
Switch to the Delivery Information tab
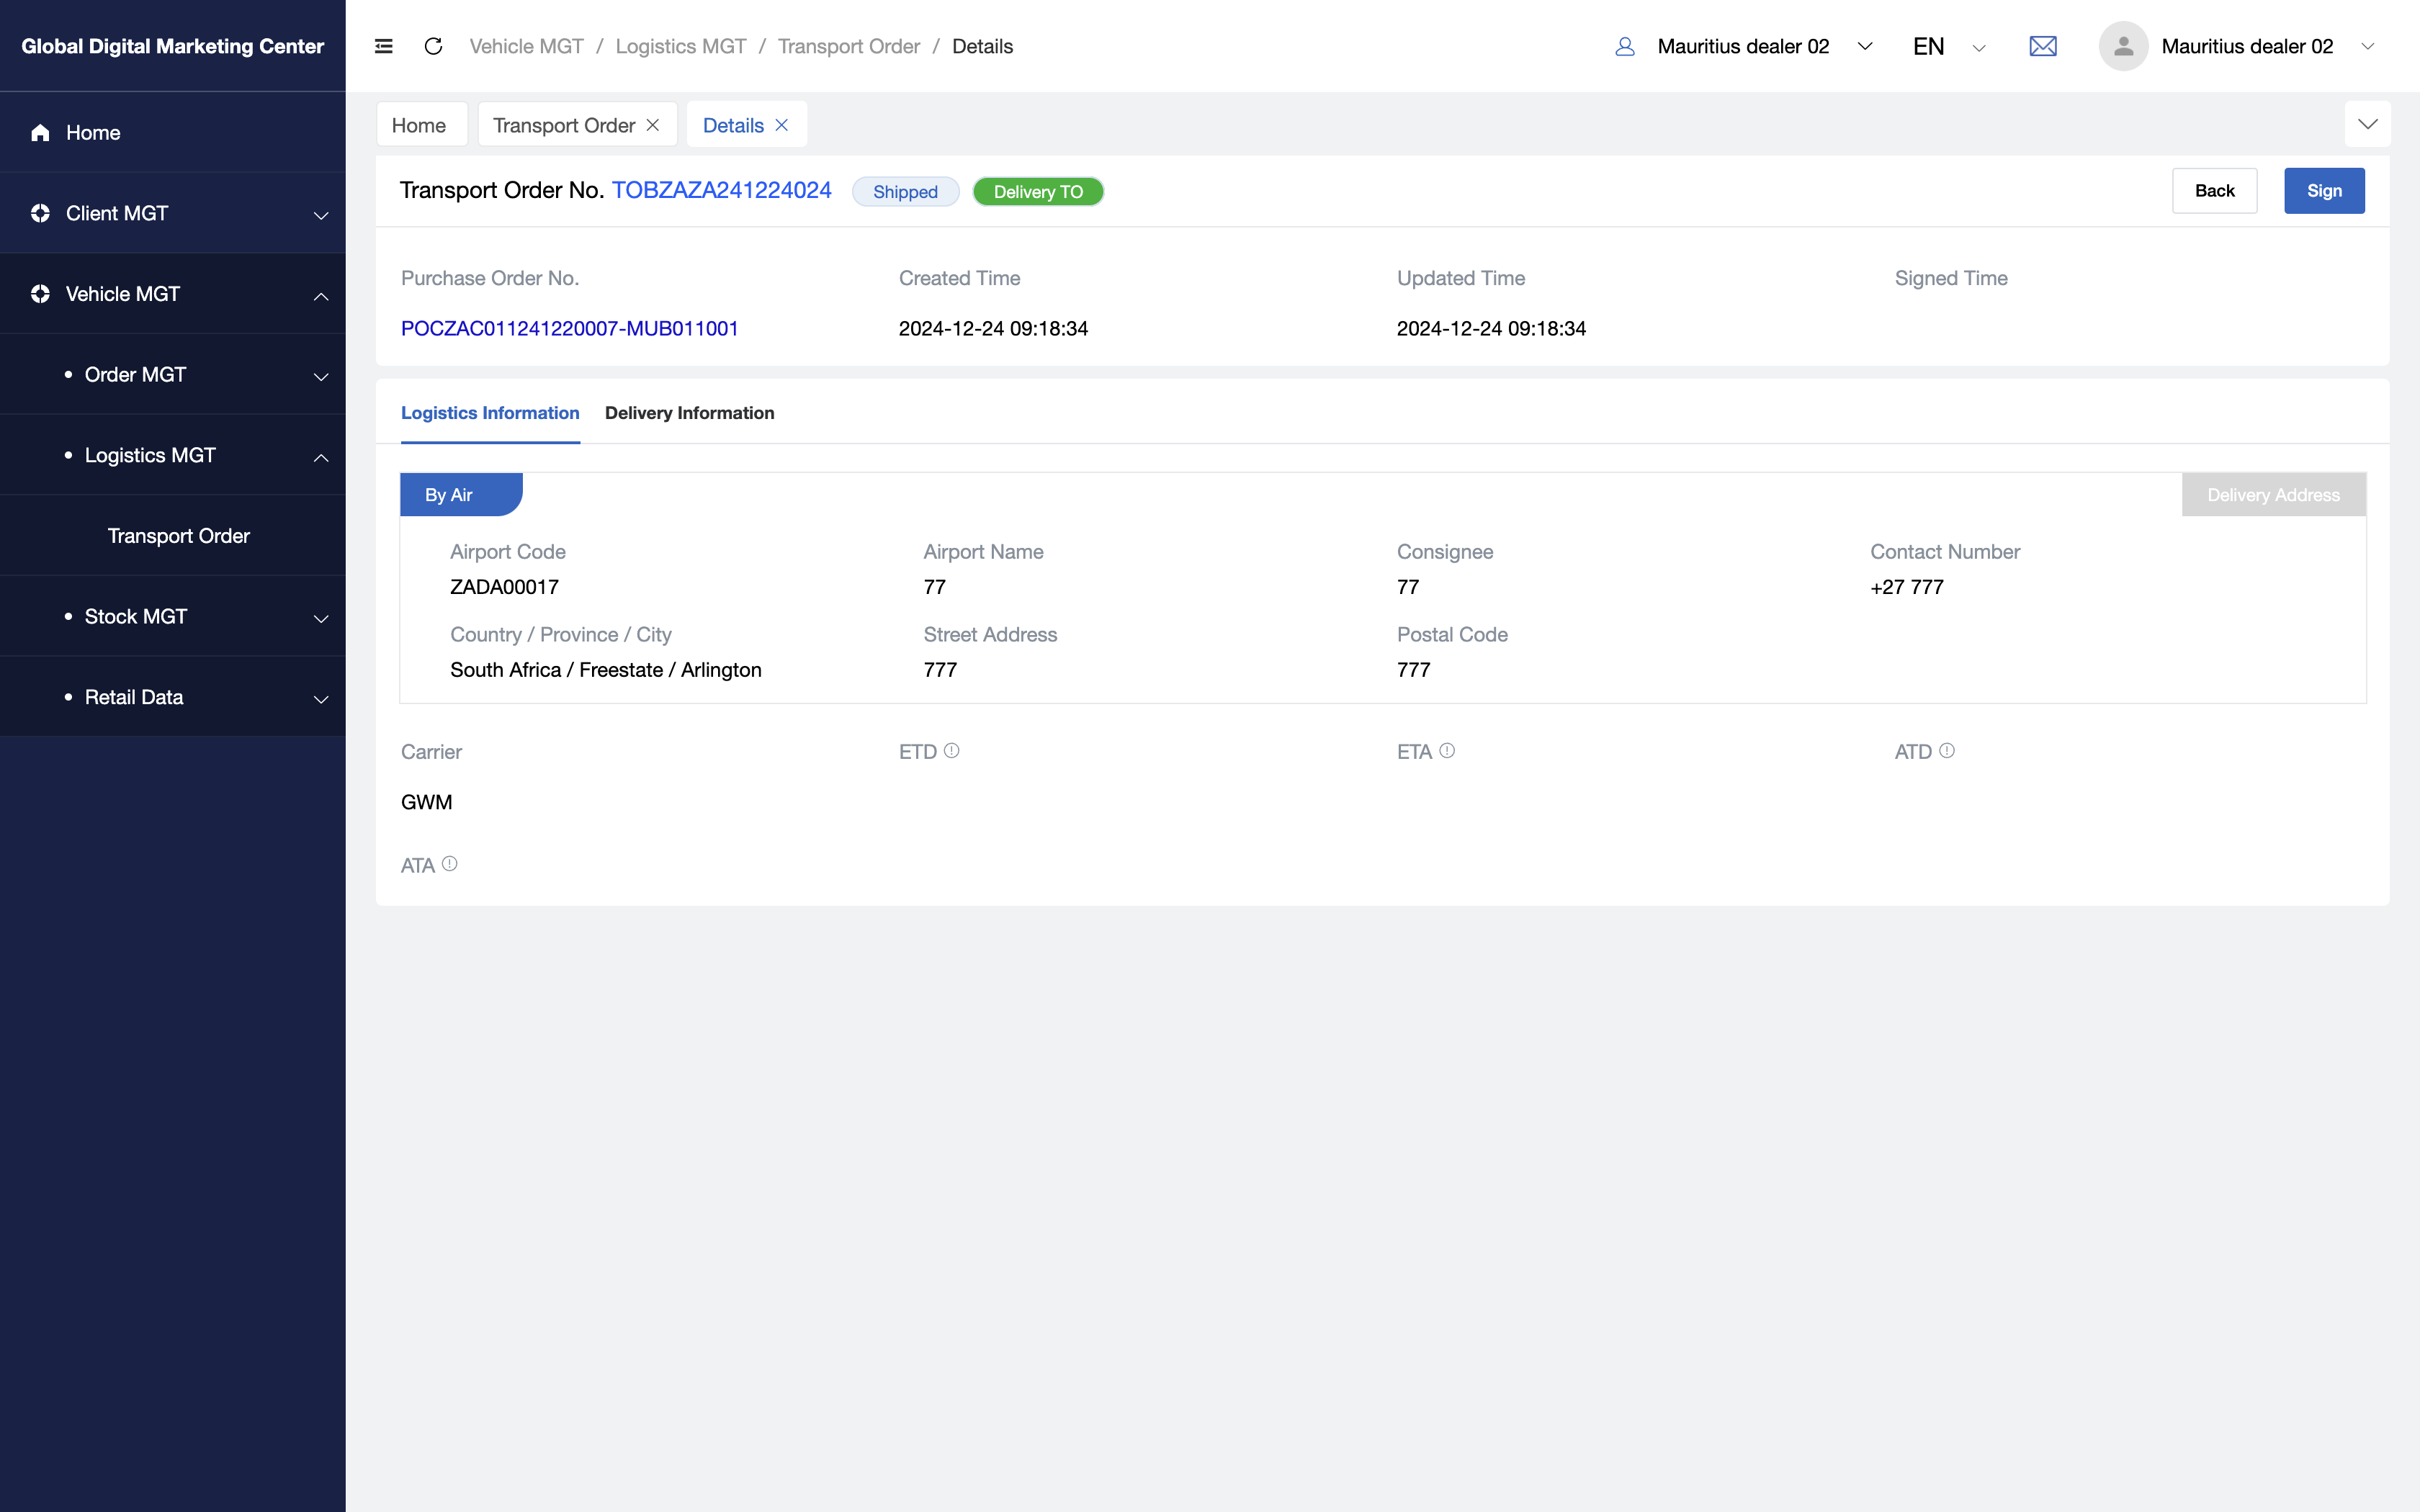[x=690, y=413]
